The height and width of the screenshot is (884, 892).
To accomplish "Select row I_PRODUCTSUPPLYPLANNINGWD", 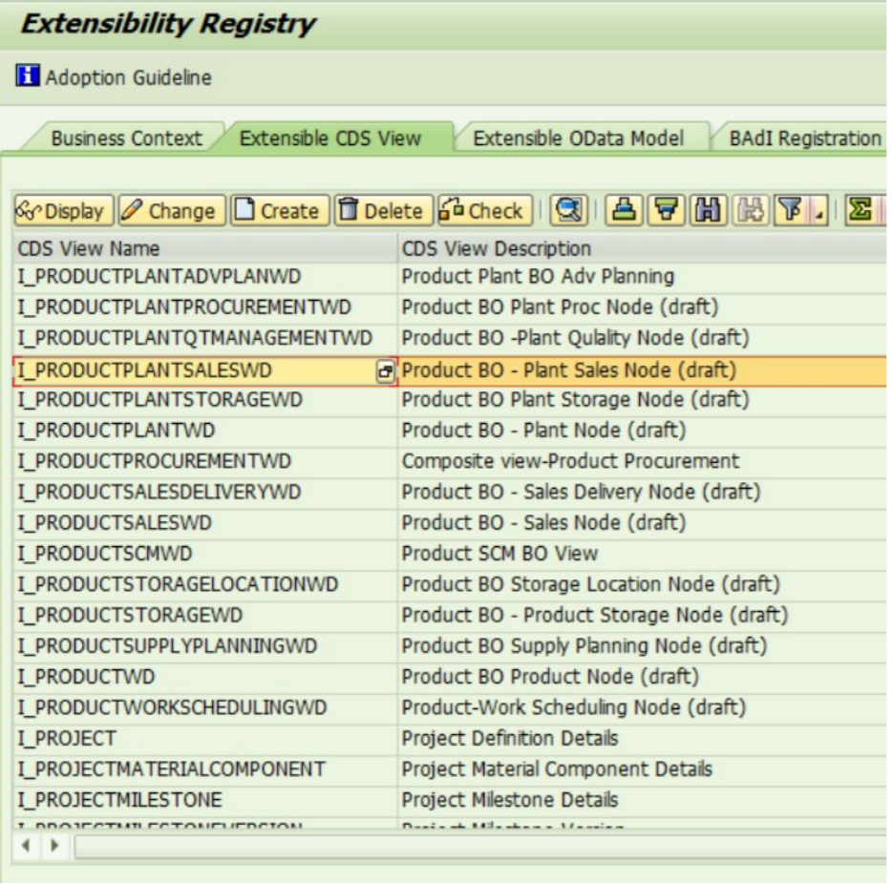I will click(x=204, y=646).
